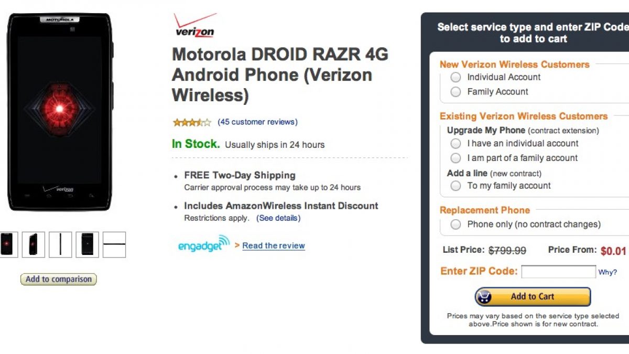
Task: Click the cart icon on Add to Cart
Action: click(484, 297)
